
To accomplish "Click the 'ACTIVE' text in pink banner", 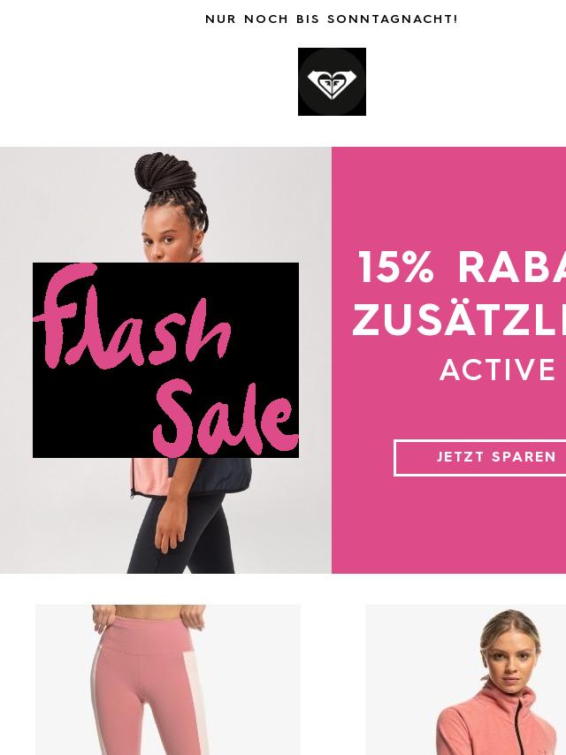I will point(498,370).
